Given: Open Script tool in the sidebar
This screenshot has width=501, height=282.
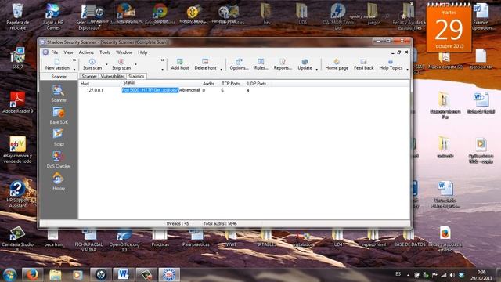Looking at the screenshot, I should coord(59,138).
